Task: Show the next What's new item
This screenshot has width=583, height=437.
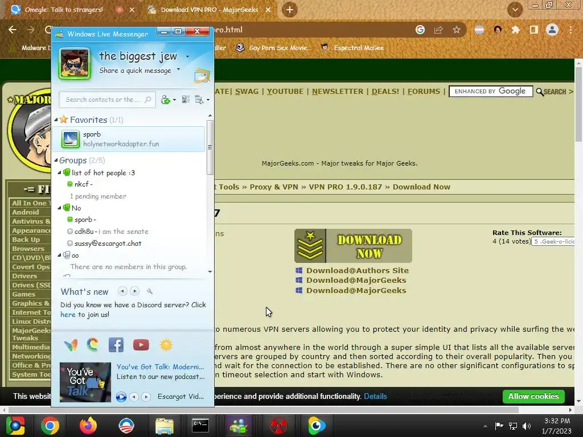Action: pyautogui.click(x=134, y=291)
